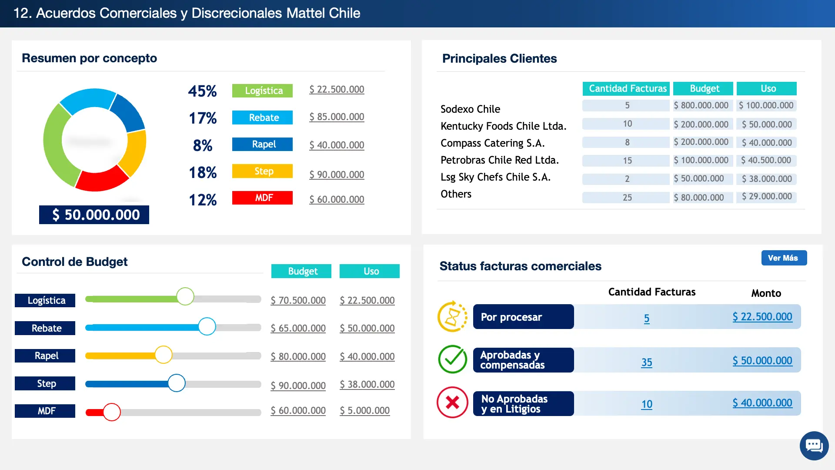This screenshot has width=835, height=470.
Task: Click the yellow Step legend swatch
Action: tap(262, 171)
